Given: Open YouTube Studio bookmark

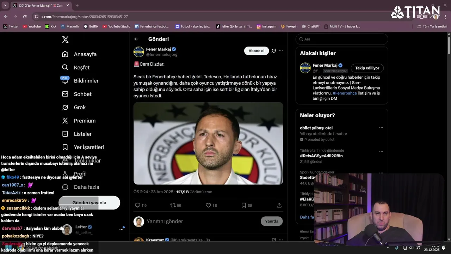Looking at the screenshot, I should [x=116, y=26].
